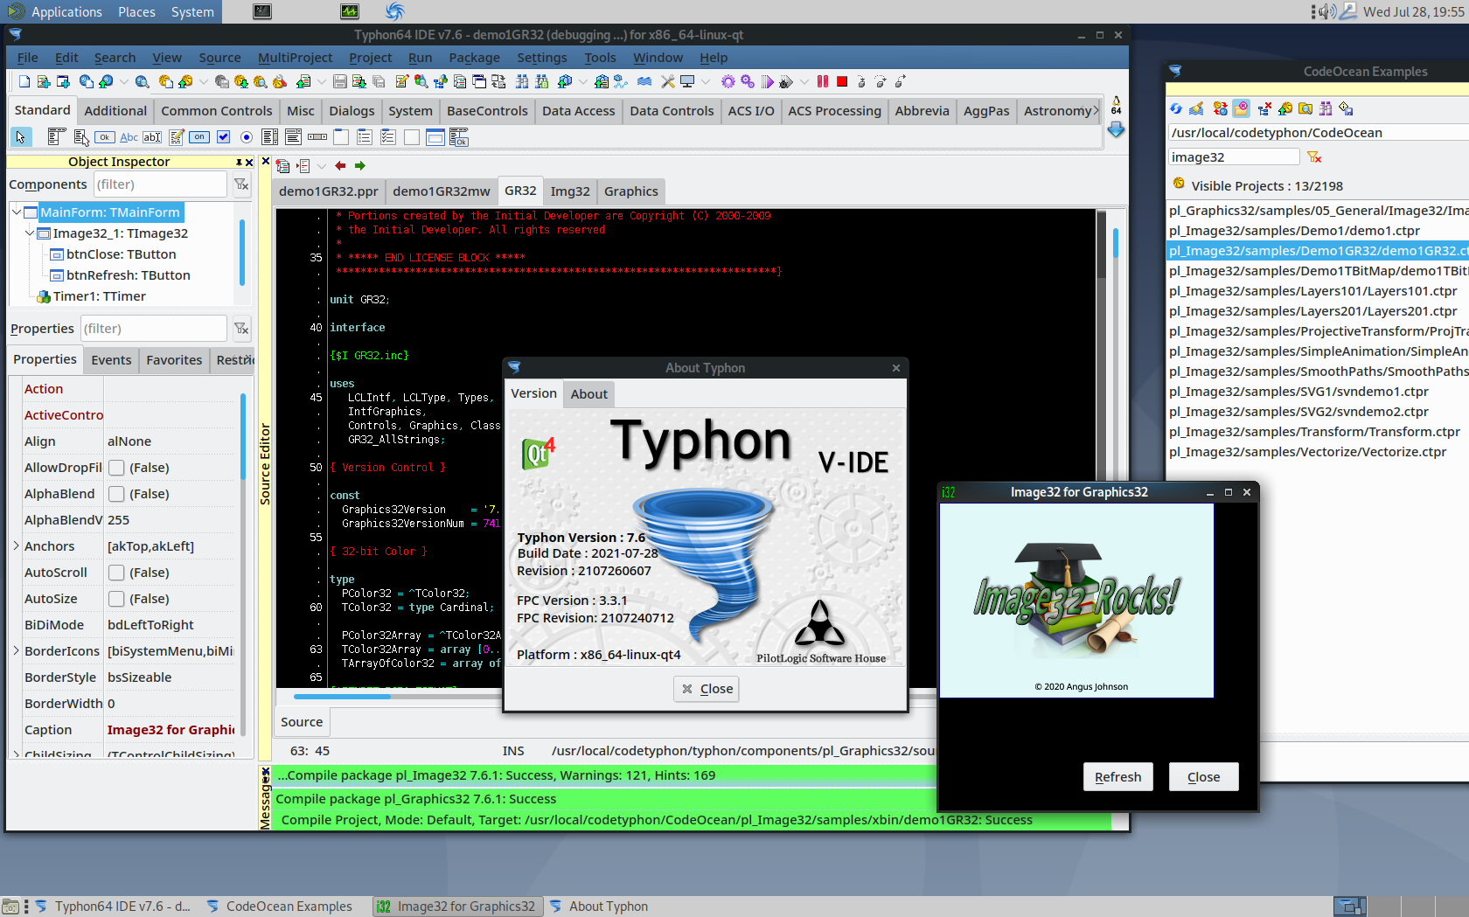Click the source editor horizontal scrollbar
The height and width of the screenshot is (917, 1469).
click(343, 697)
